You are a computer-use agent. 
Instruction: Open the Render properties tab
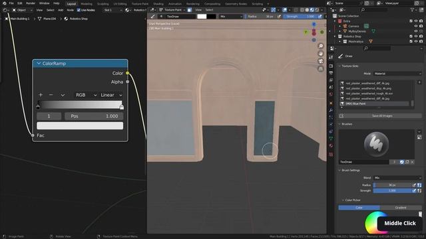coord(331,66)
